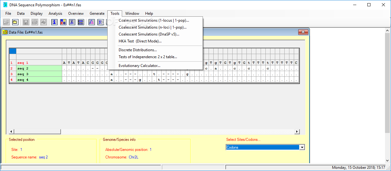Click the yellow folder toolbar icon

click(15, 22)
